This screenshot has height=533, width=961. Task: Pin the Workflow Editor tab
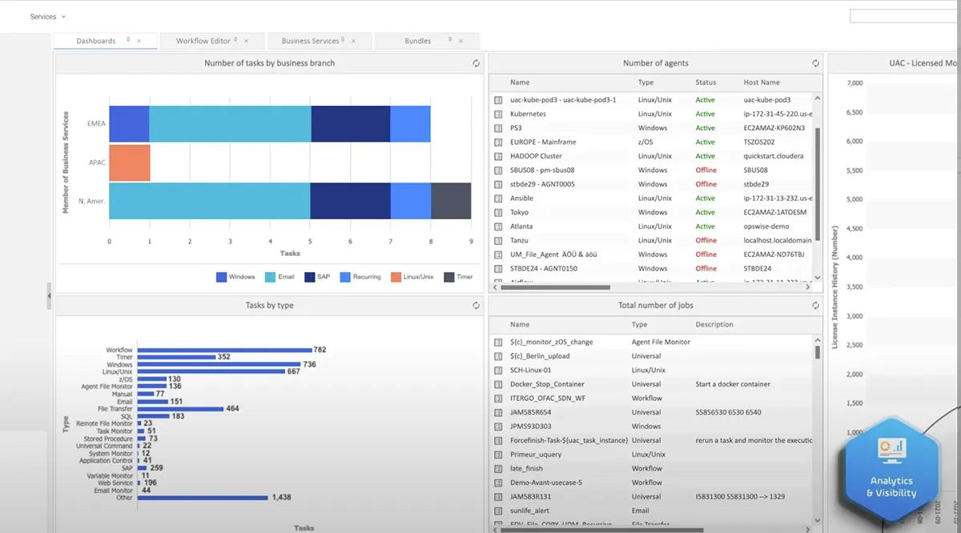point(236,40)
